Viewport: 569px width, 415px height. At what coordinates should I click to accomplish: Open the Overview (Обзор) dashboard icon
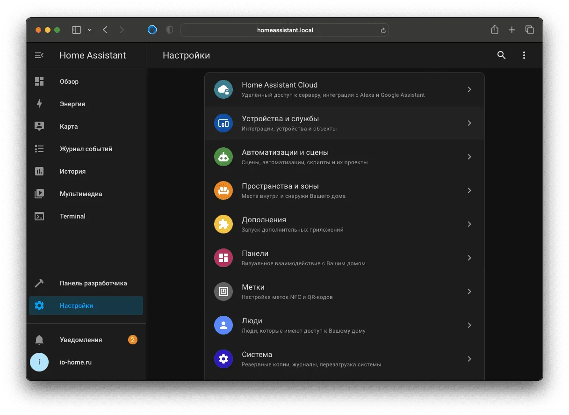(39, 81)
